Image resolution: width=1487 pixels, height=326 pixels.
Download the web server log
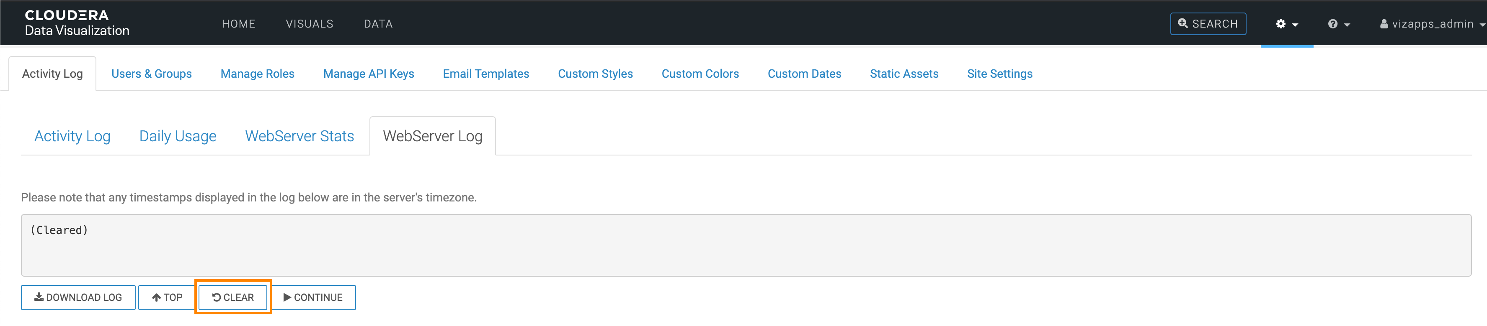tap(78, 297)
